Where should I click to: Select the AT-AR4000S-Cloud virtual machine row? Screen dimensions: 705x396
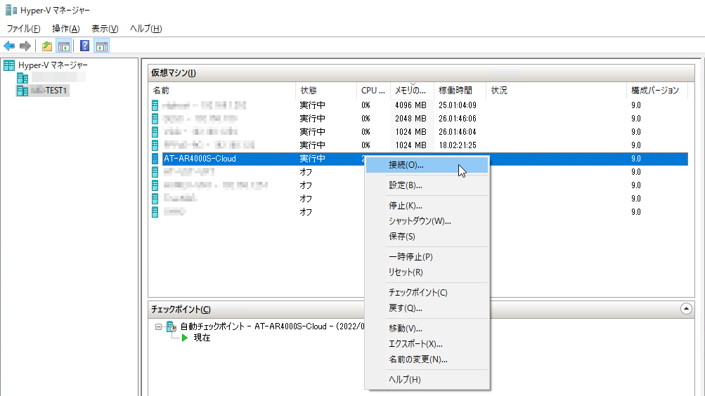click(225, 159)
